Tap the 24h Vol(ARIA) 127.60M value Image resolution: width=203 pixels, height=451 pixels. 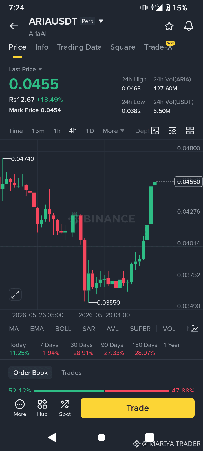165,89
